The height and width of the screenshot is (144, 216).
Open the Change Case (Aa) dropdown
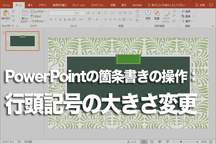[82, 19]
